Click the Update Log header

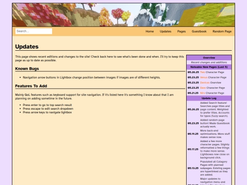(209, 98)
